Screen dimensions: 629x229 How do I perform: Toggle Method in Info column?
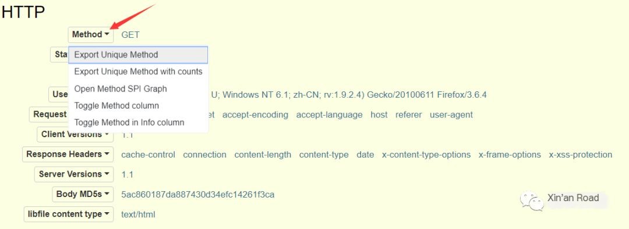click(138, 123)
